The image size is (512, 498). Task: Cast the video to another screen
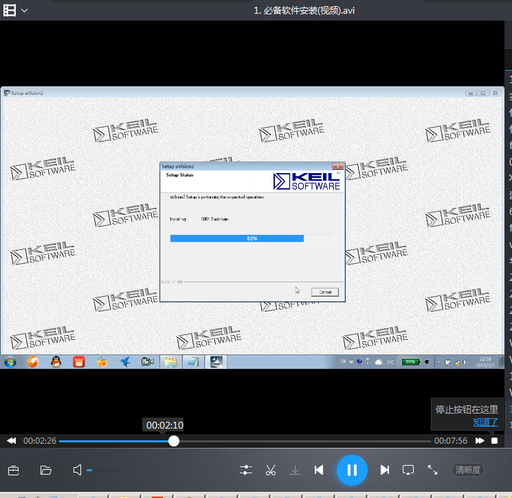point(408,470)
